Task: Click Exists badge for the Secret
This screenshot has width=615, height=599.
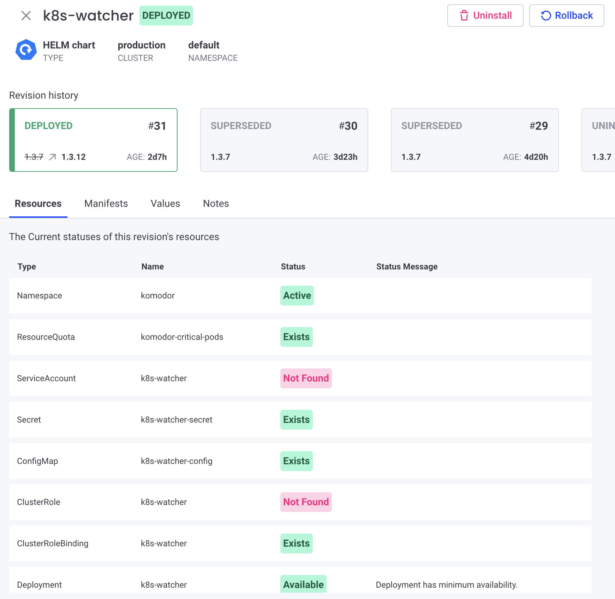Action: point(297,420)
